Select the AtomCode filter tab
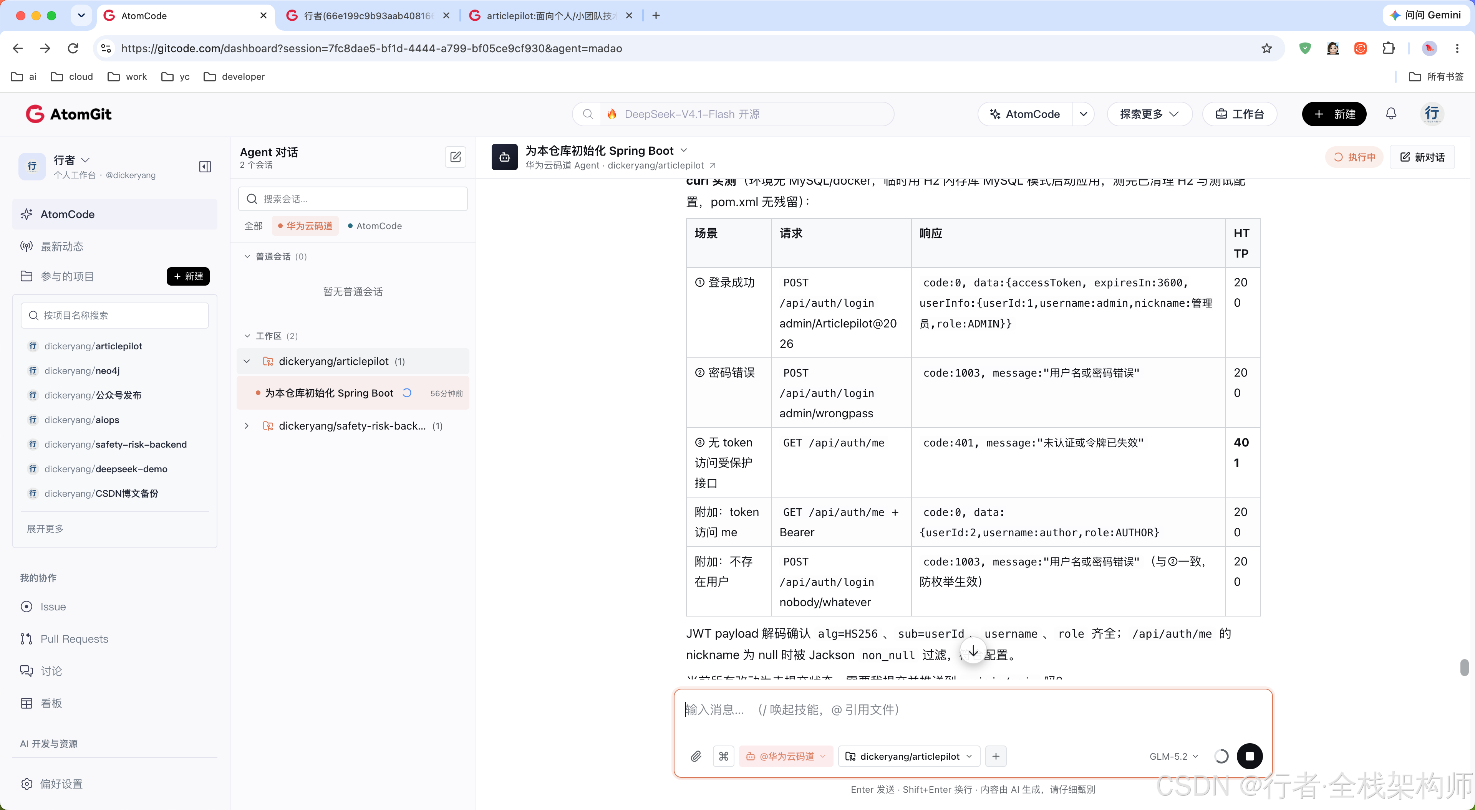This screenshot has height=810, width=1475. coord(375,226)
